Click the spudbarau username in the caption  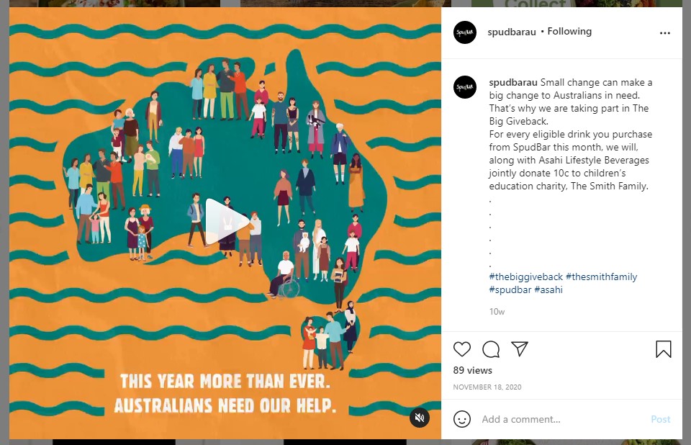(513, 83)
